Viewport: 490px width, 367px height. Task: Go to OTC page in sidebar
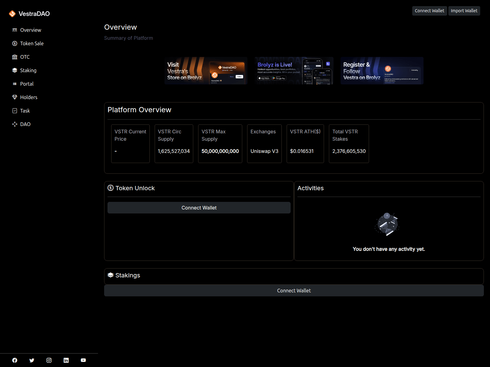click(25, 57)
